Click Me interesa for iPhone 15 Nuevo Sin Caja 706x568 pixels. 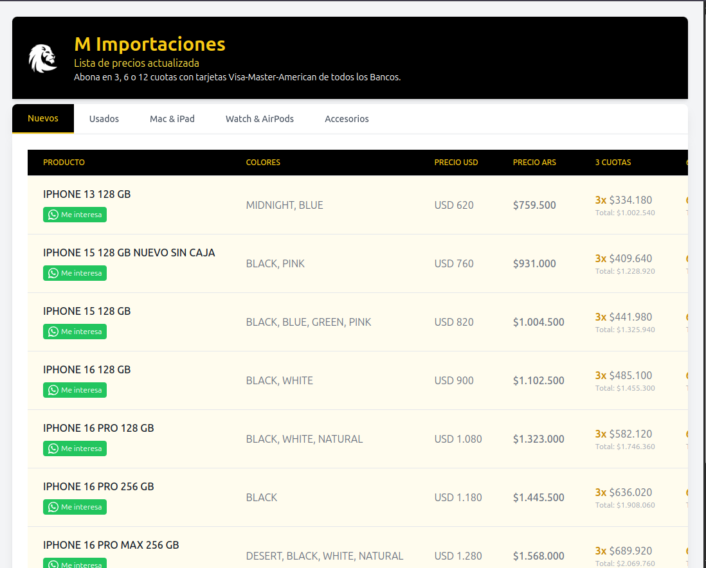pyautogui.click(x=75, y=273)
